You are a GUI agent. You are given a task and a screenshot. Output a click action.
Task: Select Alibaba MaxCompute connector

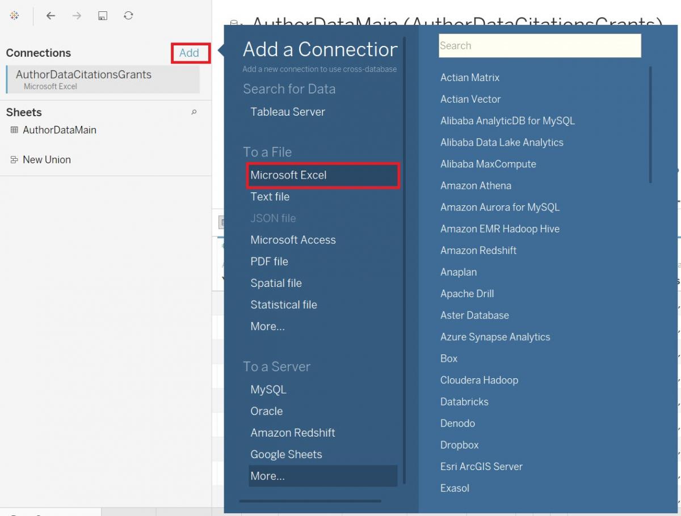click(x=488, y=164)
